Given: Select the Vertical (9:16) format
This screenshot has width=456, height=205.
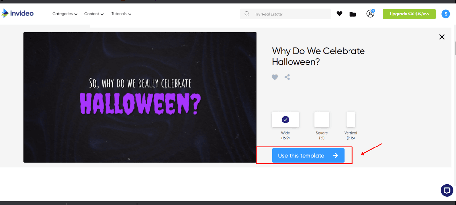Looking at the screenshot, I should click(x=350, y=120).
